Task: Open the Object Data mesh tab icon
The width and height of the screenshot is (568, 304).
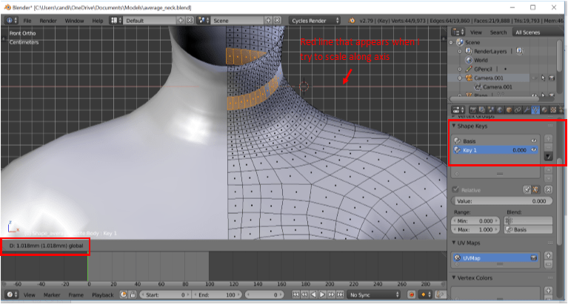Action: pyautogui.click(x=535, y=109)
